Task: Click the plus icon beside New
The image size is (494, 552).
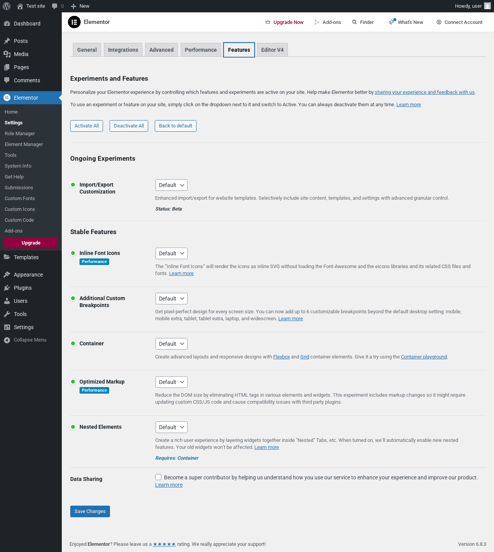Action: [x=73, y=6]
